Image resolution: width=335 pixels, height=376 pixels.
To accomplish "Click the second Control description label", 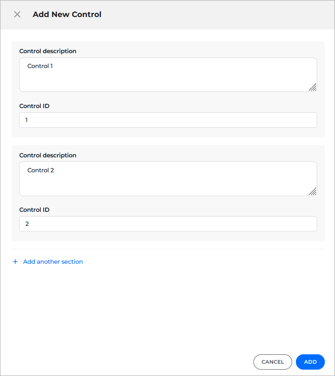I will pos(48,155).
